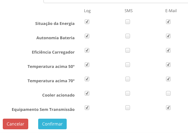Click the red Cancelar button
The width and height of the screenshot is (188, 133).
click(x=16, y=124)
